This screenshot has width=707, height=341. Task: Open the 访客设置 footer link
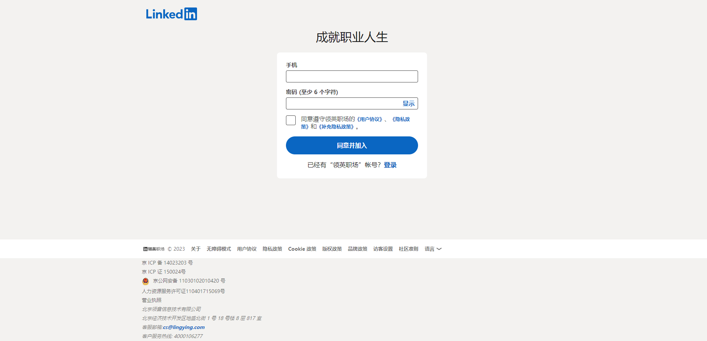click(383, 248)
